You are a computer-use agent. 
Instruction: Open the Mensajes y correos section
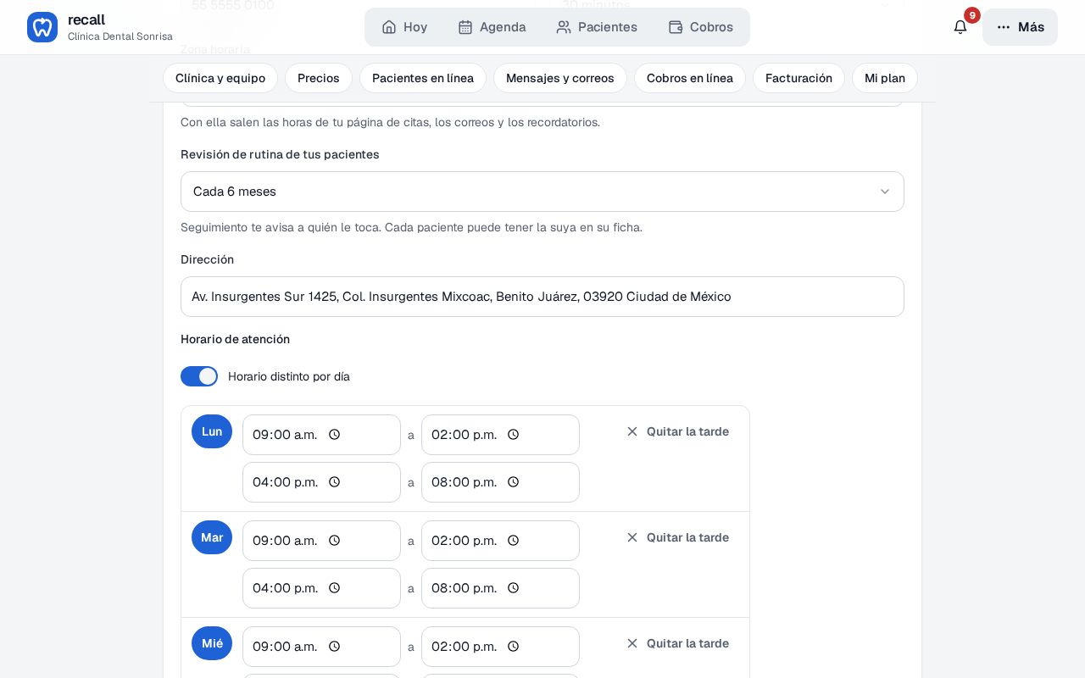tap(560, 78)
